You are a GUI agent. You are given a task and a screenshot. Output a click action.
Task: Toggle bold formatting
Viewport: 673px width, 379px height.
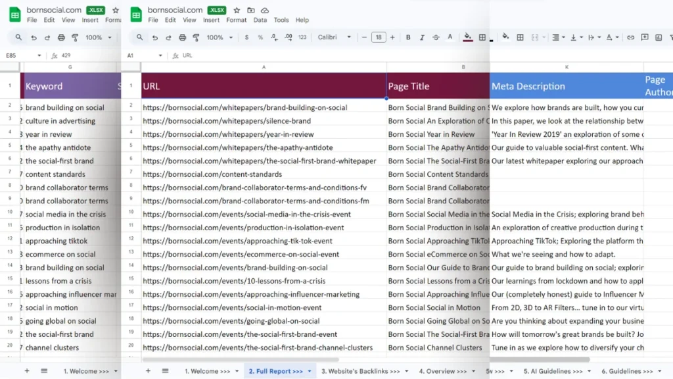[409, 38]
